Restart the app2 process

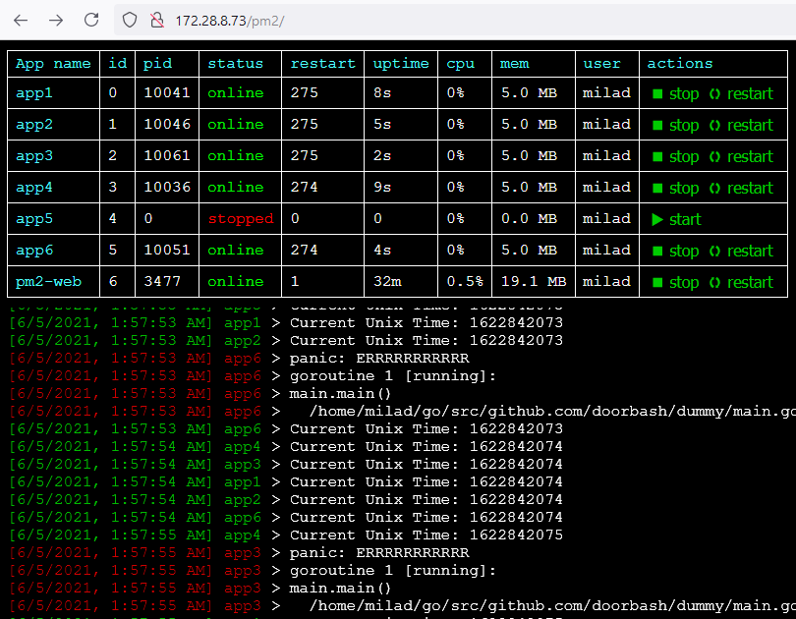[741, 126]
